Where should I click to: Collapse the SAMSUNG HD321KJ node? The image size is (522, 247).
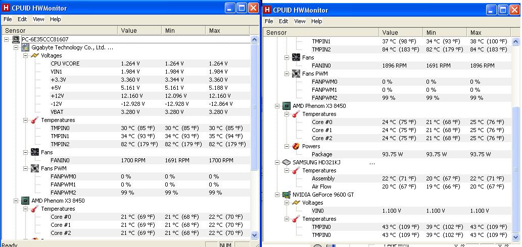277,162
